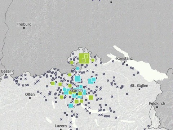This screenshot has width=173, height=130.
Task: Select the black city marker below Zürich label
Action: coord(77,94)
